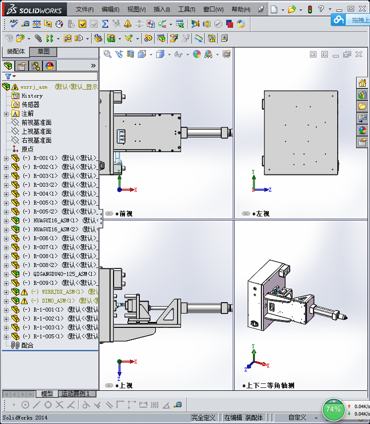Click the New document icon
The width and height of the screenshot is (370, 424).
click(x=274, y=9)
